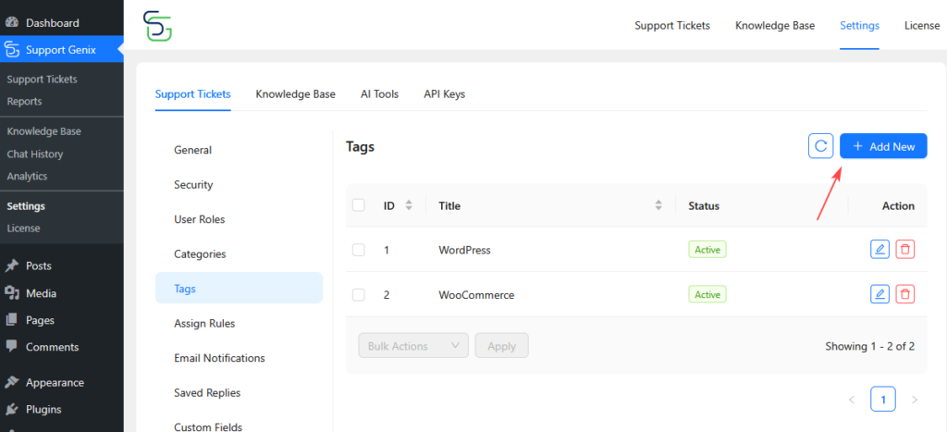Viewport: 947px width, 432px height.
Task: Click the Dashboard gauge icon
Action: pos(11,23)
